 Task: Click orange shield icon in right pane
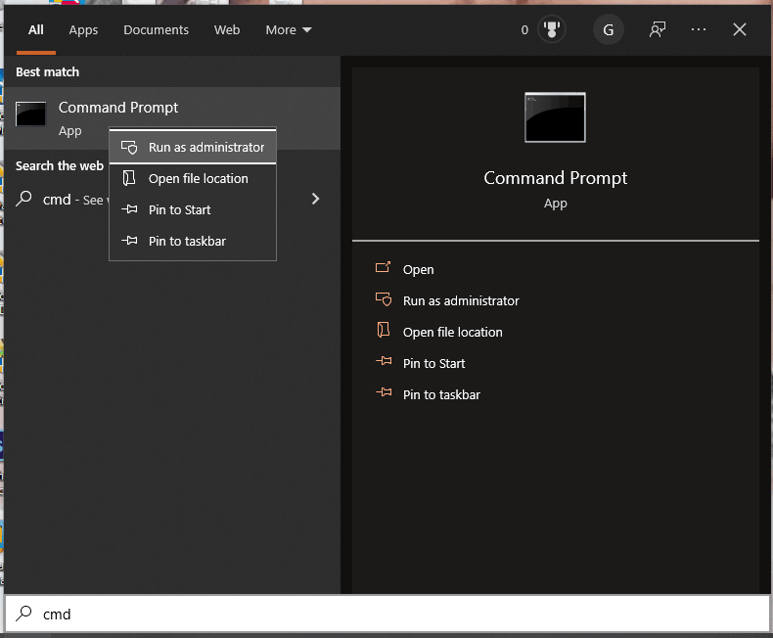(x=384, y=299)
